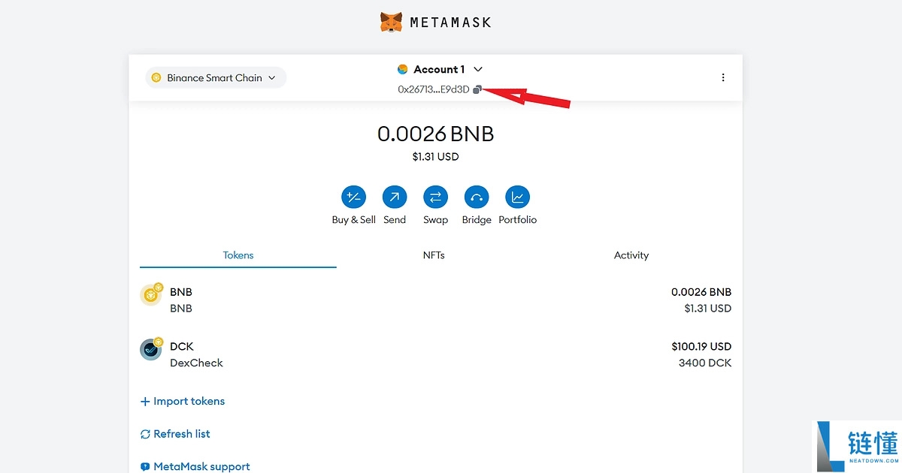902x473 pixels.
Task: Click the Account 1 avatar icon
Action: click(402, 69)
